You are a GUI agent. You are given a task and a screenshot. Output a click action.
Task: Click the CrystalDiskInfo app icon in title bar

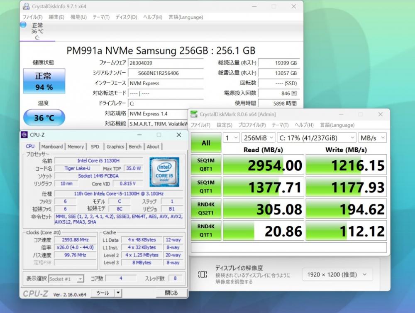tap(26, 6)
